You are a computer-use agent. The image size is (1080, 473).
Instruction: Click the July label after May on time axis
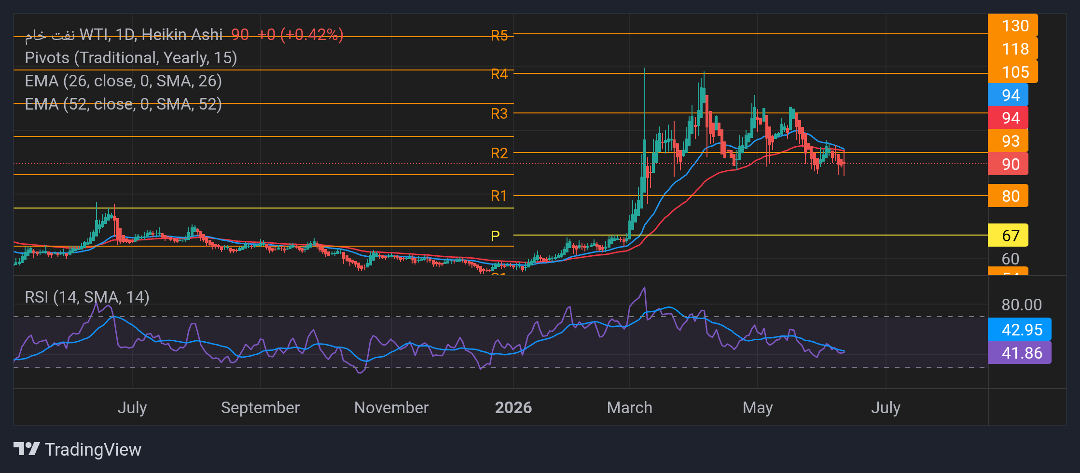886,408
